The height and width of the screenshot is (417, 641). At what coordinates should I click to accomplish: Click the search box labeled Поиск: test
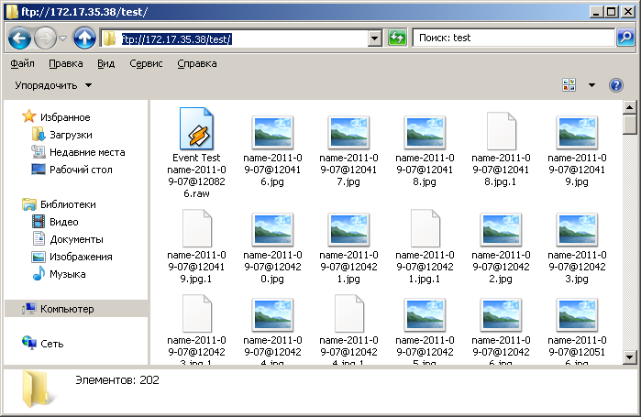[x=514, y=38]
